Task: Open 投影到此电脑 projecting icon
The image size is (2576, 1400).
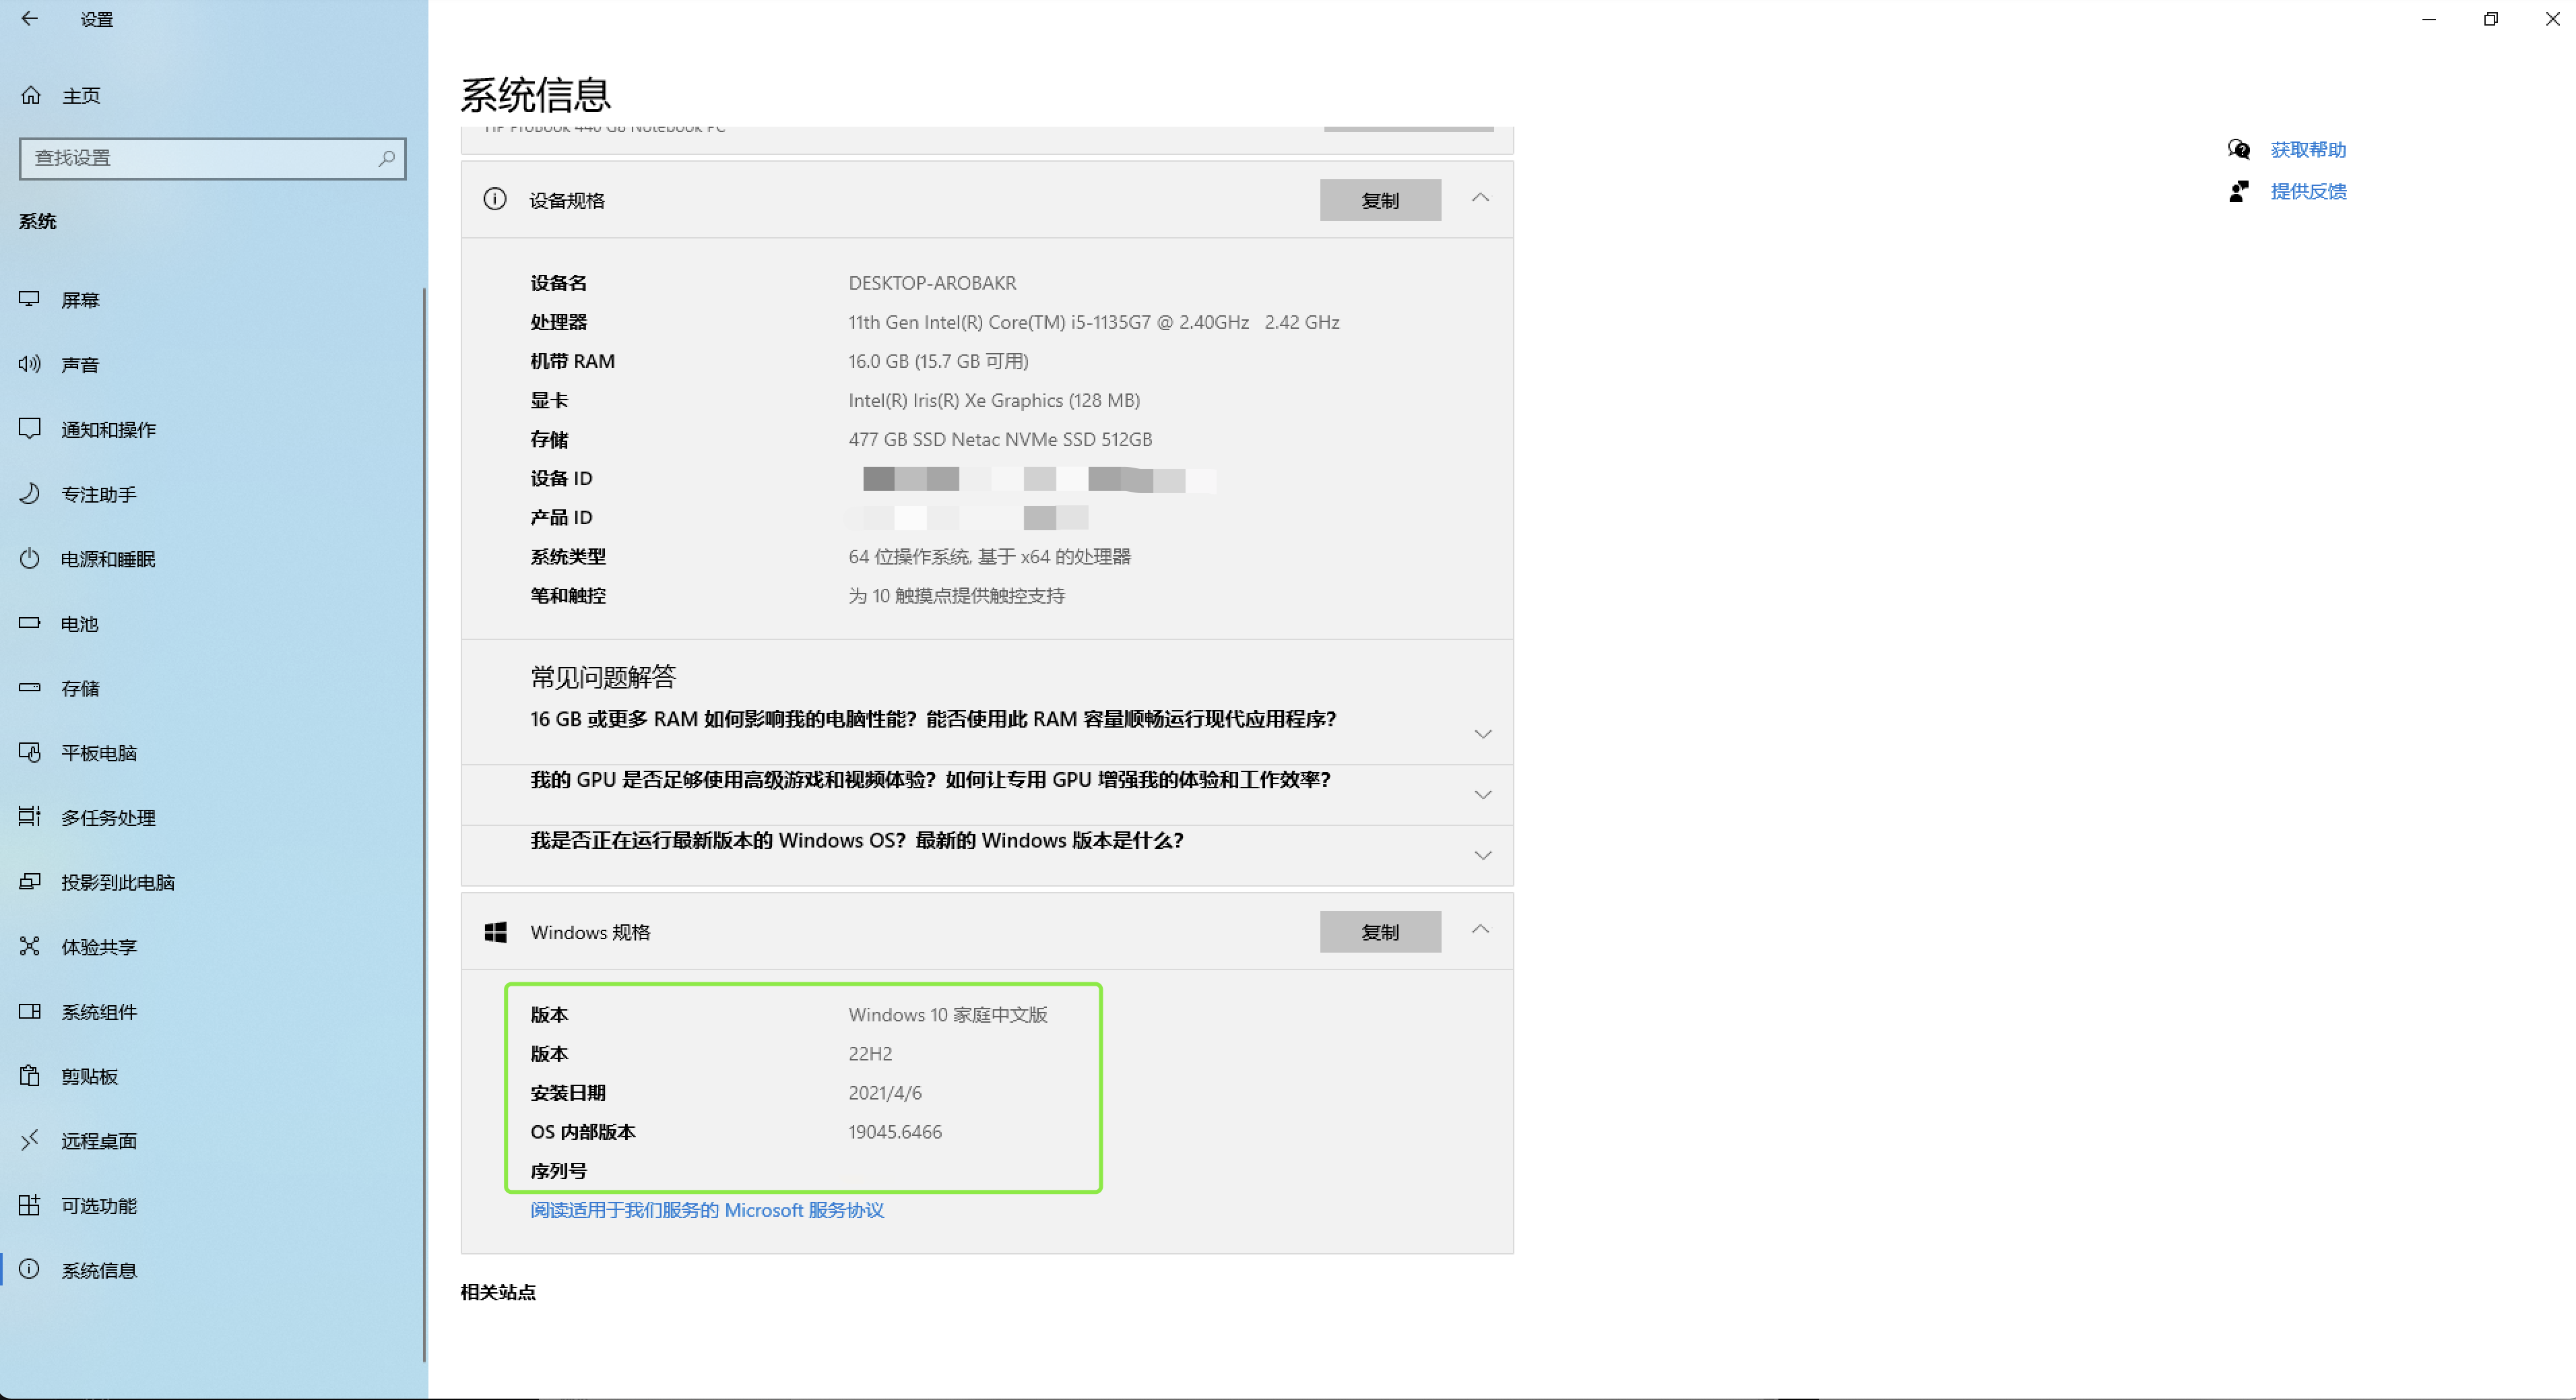Action: coord(30,882)
